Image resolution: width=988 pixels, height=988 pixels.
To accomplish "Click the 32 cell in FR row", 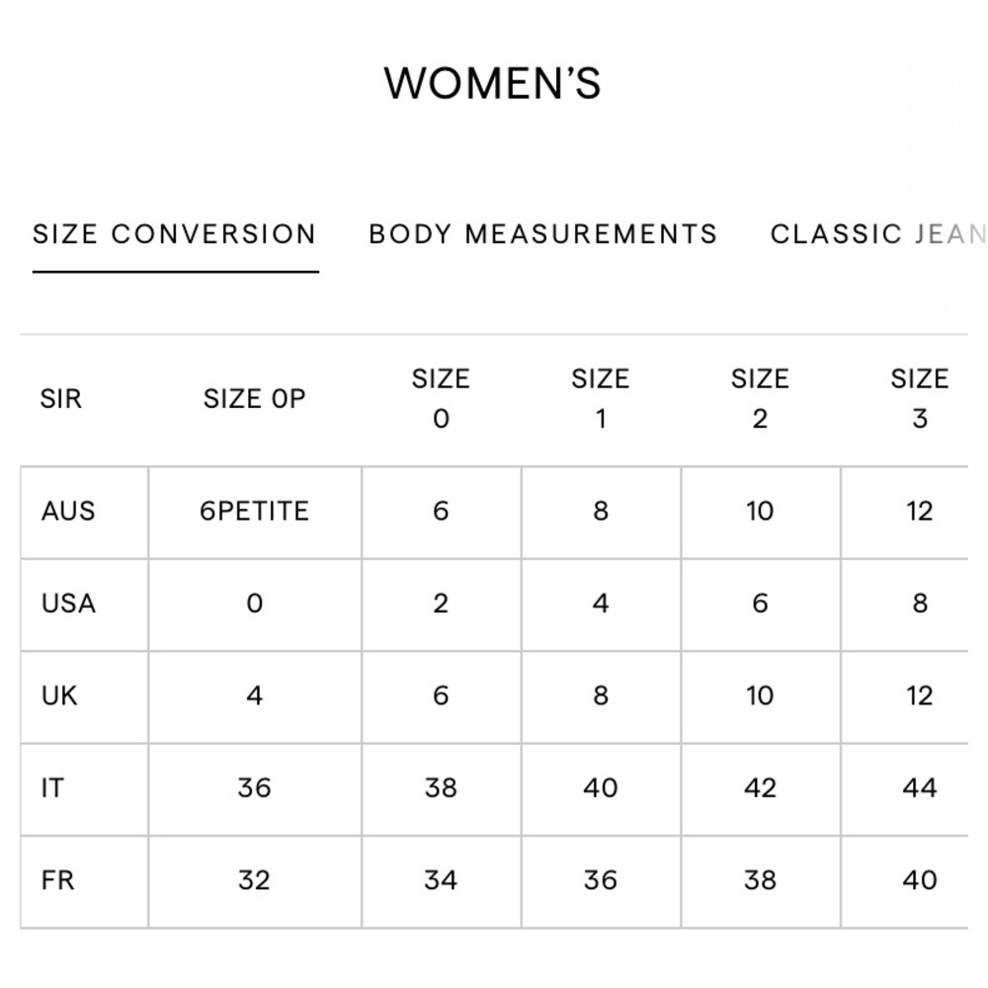I will click(x=255, y=881).
